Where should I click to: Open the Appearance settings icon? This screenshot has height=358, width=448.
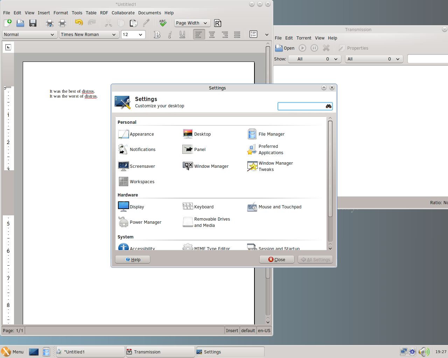tap(124, 134)
